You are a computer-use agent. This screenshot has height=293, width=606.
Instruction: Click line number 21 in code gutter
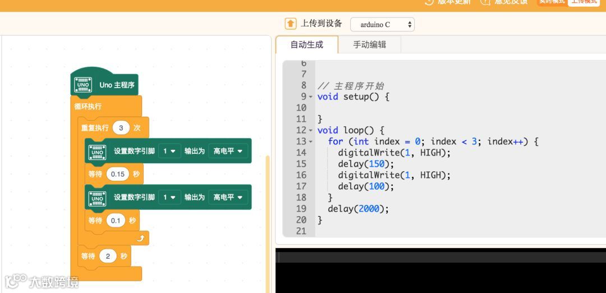point(301,231)
